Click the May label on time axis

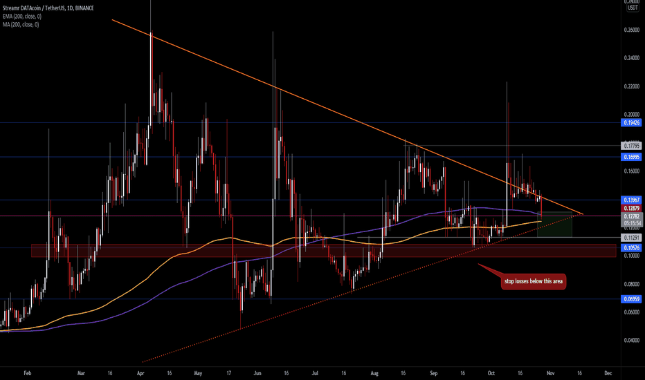click(x=198, y=373)
